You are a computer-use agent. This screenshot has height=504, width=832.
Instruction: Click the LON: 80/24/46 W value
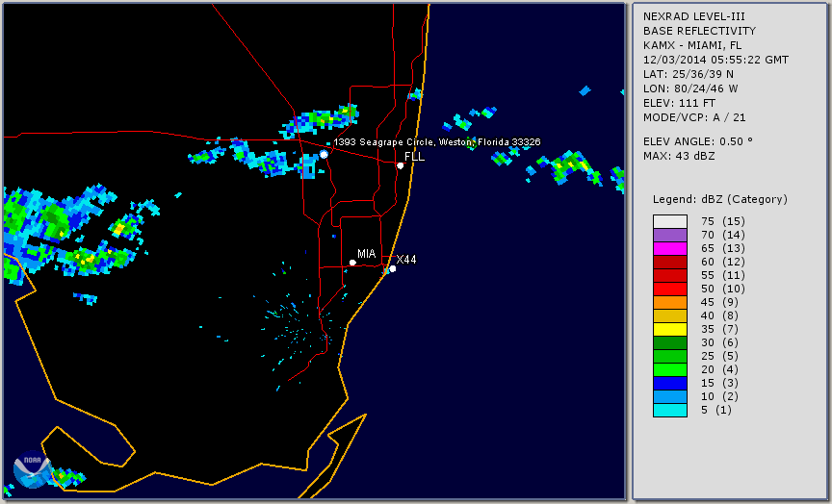click(x=690, y=88)
